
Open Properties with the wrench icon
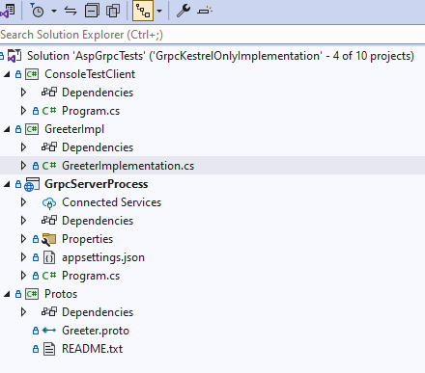[184, 11]
